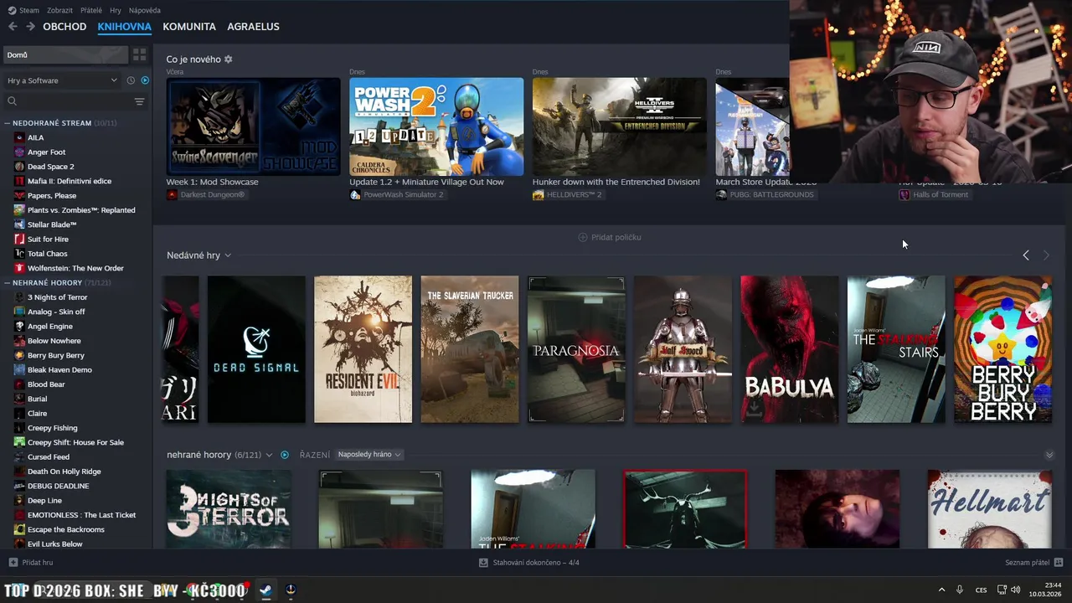This screenshot has height=603, width=1072.
Task: Go to previous page of recent games shelf
Action: click(1026, 255)
